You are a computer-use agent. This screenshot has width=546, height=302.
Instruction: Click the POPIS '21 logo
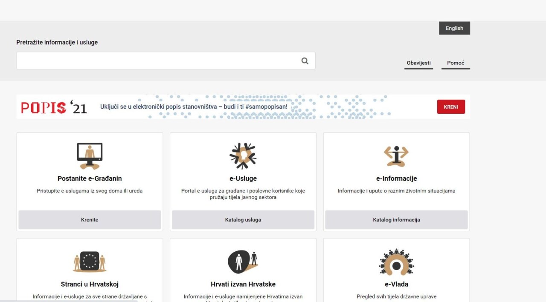pos(54,107)
